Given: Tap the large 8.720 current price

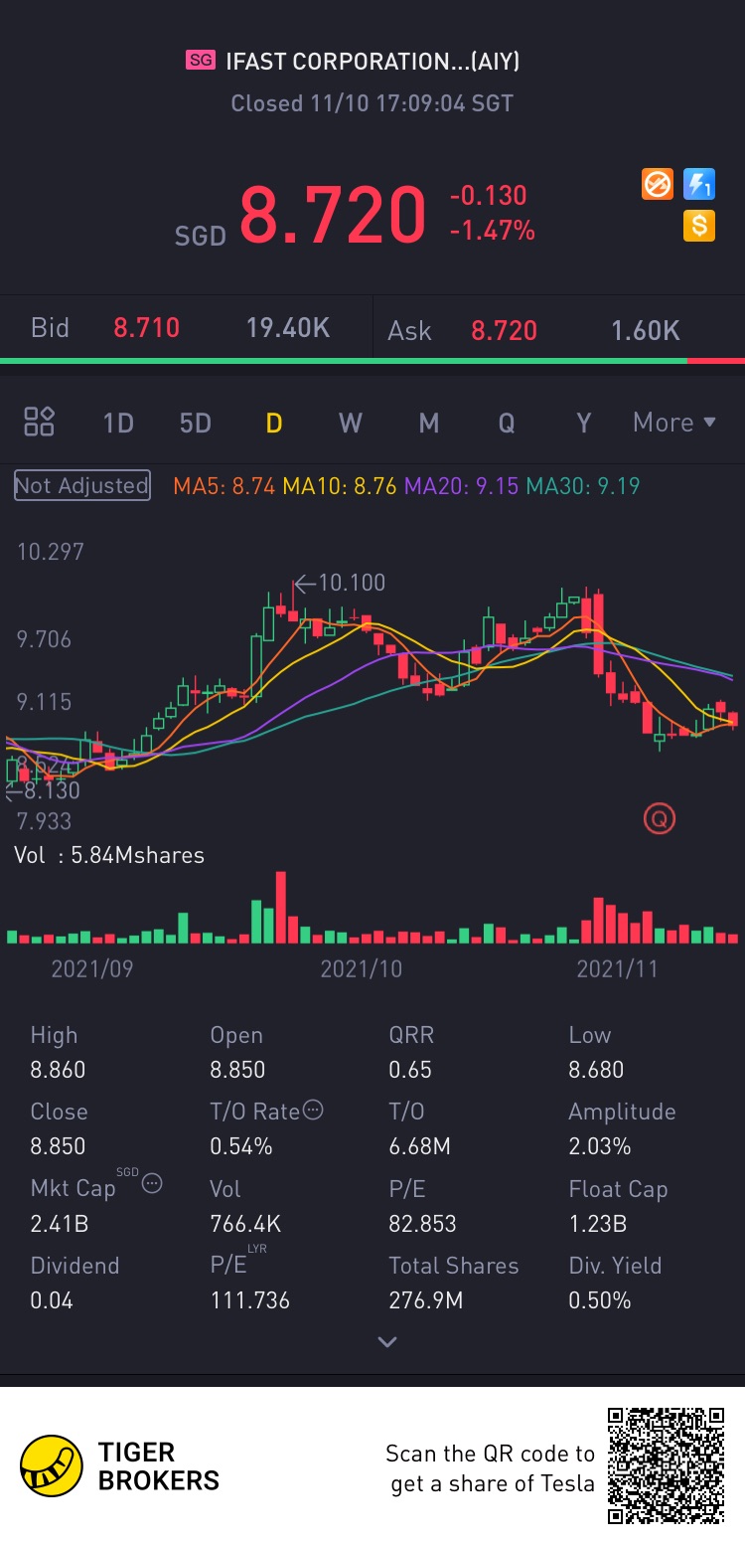Looking at the screenshot, I should pos(333,215).
